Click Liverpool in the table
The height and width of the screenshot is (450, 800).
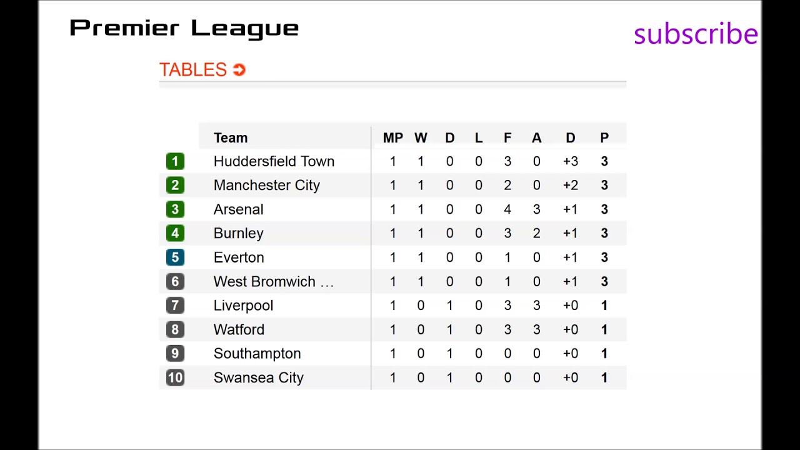243,306
